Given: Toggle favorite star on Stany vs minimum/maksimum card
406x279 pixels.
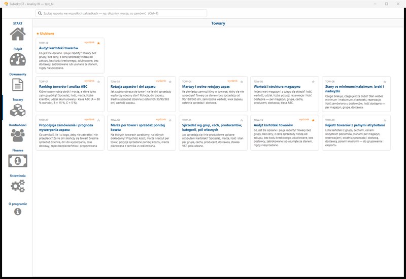Looking at the screenshot, I should click(385, 82).
